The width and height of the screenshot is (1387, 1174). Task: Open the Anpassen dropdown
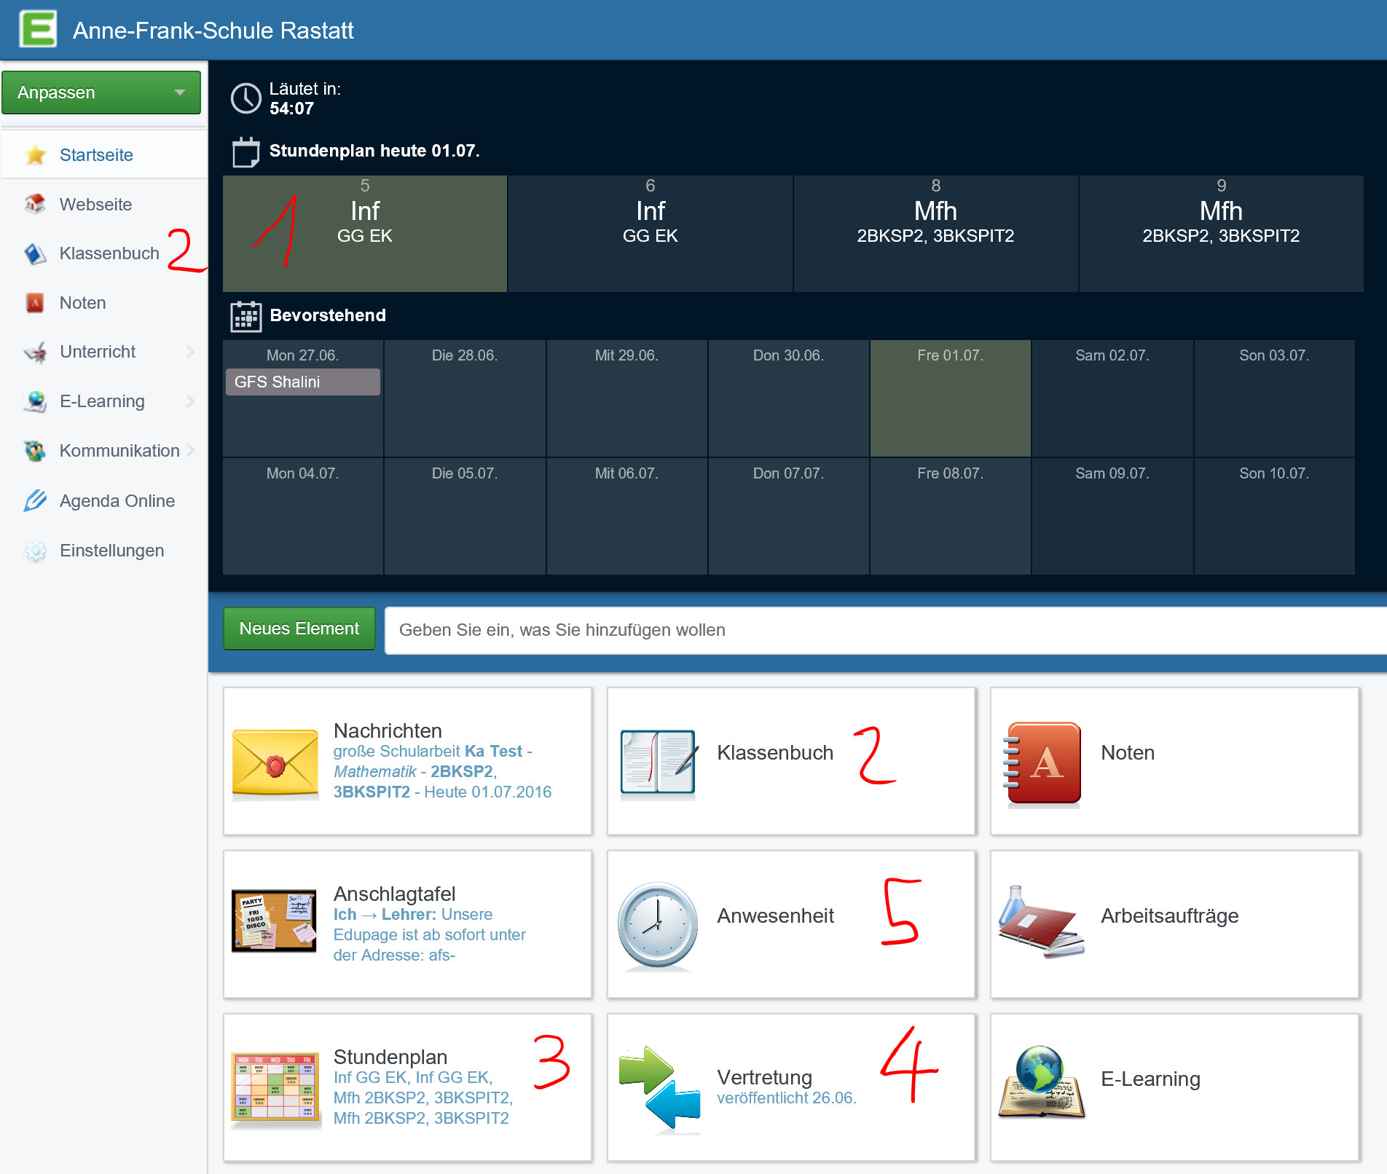pos(101,92)
